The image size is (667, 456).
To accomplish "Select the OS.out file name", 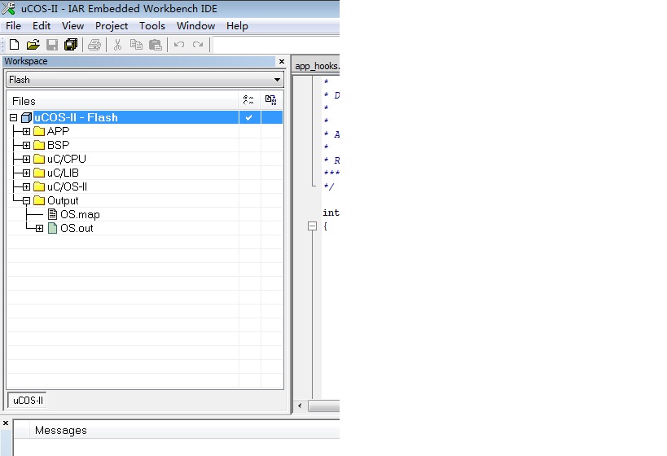I will click(77, 229).
